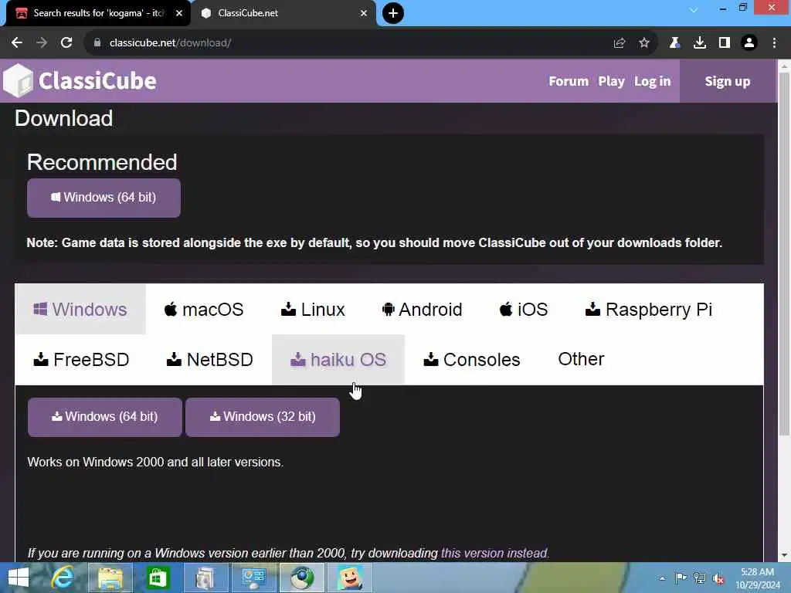Download the Windows (32 bit) build
The image size is (791, 593).
click(263, 417)
